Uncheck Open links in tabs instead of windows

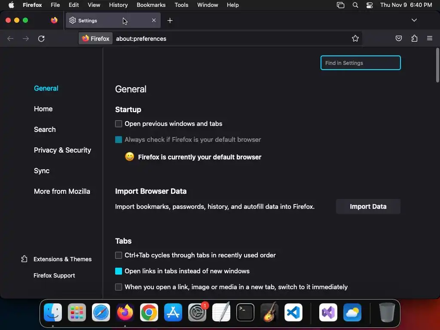tap(119, 271)
